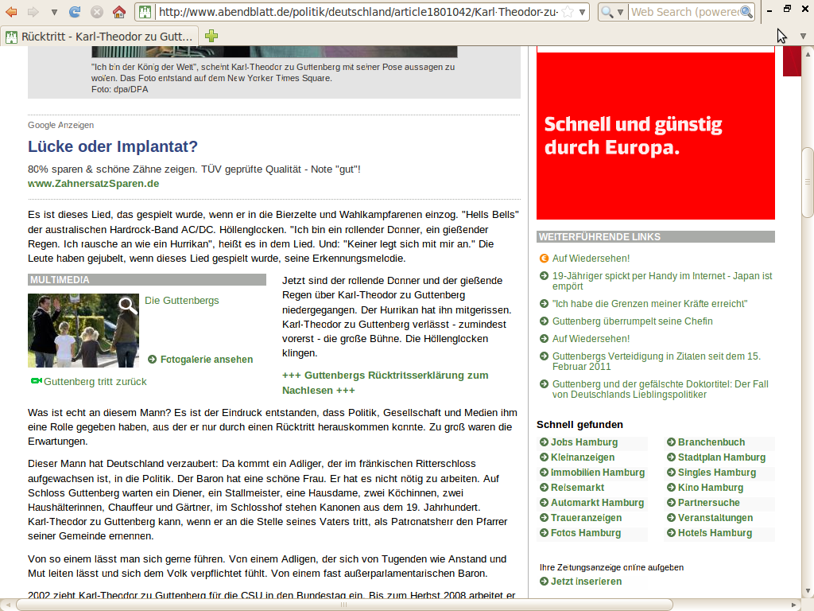Visit www.ZahnersatzSparen.de ad link
The image size is (814, 611).
[94, 184]
